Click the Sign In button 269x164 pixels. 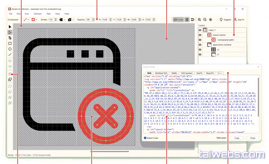tap(239, 20)
